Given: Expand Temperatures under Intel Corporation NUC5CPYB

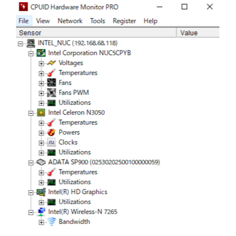Looking at the screenshot, I should pos(41,74).
